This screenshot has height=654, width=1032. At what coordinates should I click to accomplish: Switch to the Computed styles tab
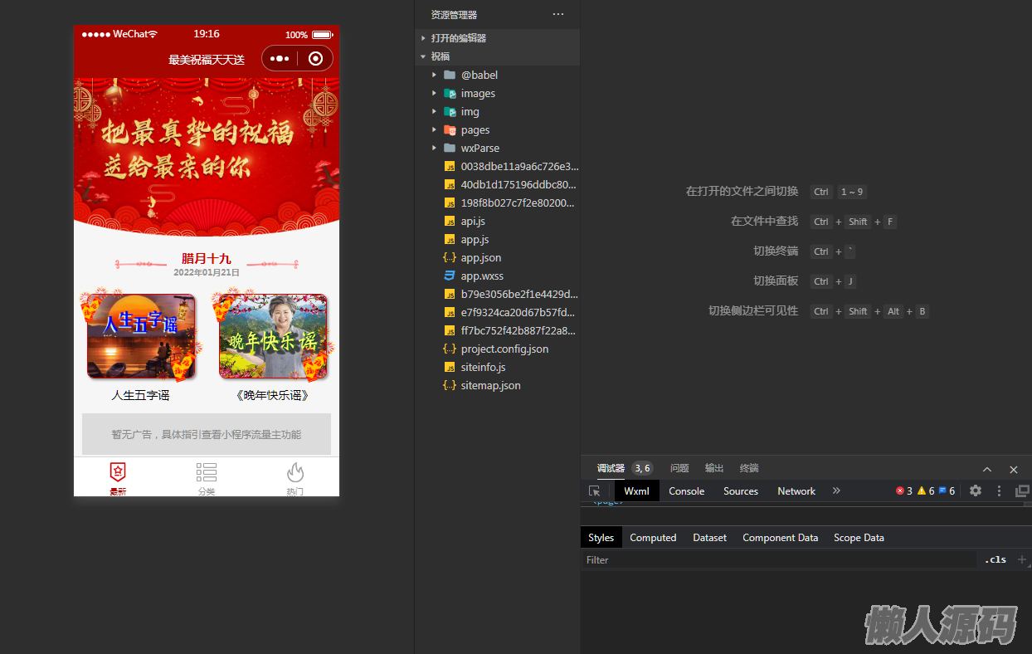[653, 538]
